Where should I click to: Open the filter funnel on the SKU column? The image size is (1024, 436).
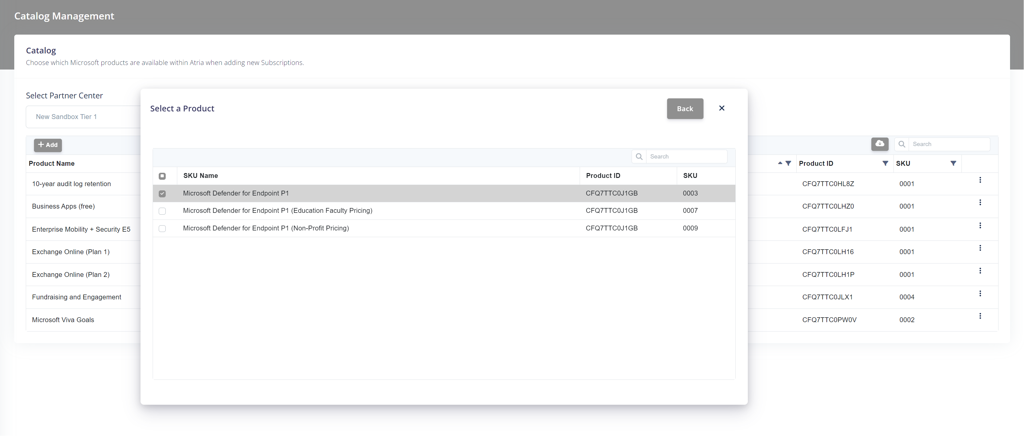953,163
